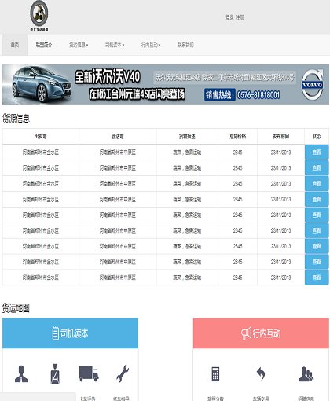Click the uniformed driver icon
The image size is (330, 401).
[x=55, y=373]
